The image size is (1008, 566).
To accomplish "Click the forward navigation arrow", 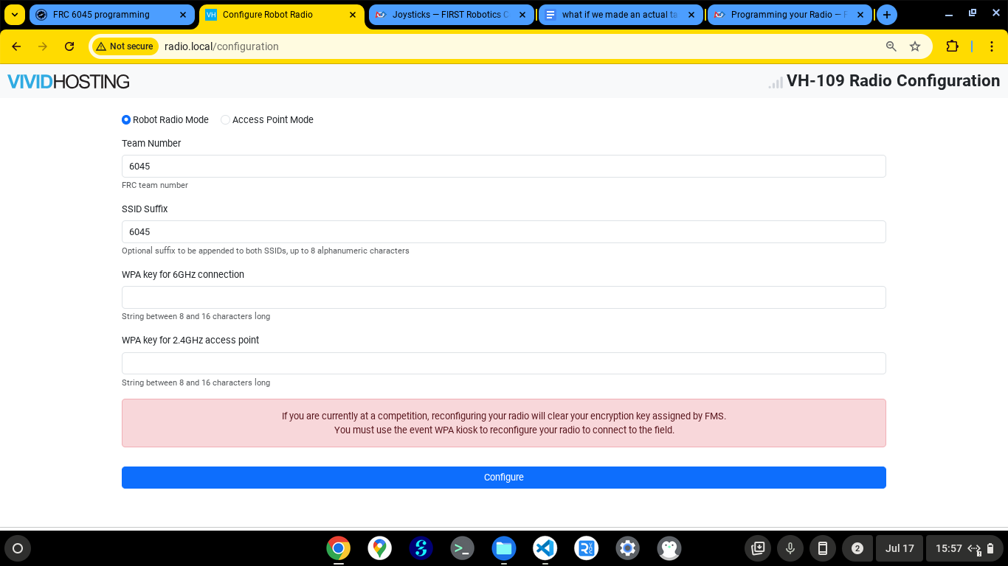I will [43, 46].
